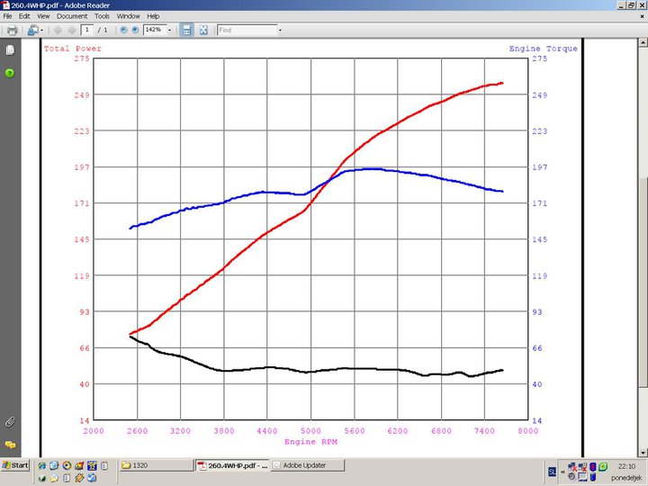The width and height of the screenshot is (648, 486).
Task: Open the Document menu
Action: 72,16
